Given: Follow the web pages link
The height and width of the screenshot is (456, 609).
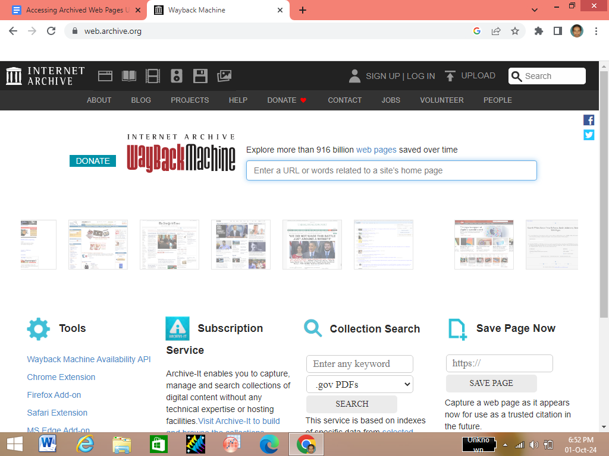Looking at the screenshot, I should point(376,150).
